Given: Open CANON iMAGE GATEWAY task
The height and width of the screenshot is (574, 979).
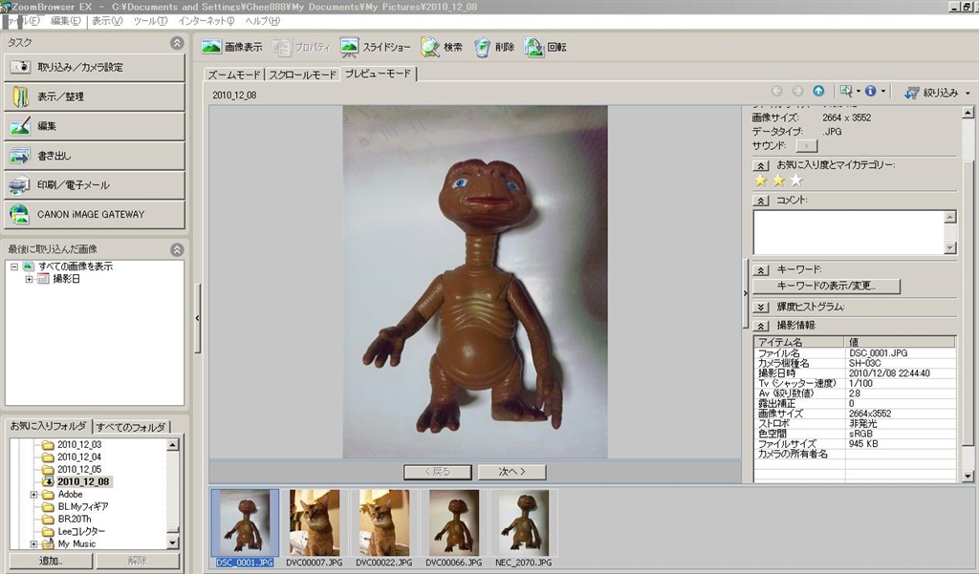Looking at the screenshot, I should click(94, 214).
